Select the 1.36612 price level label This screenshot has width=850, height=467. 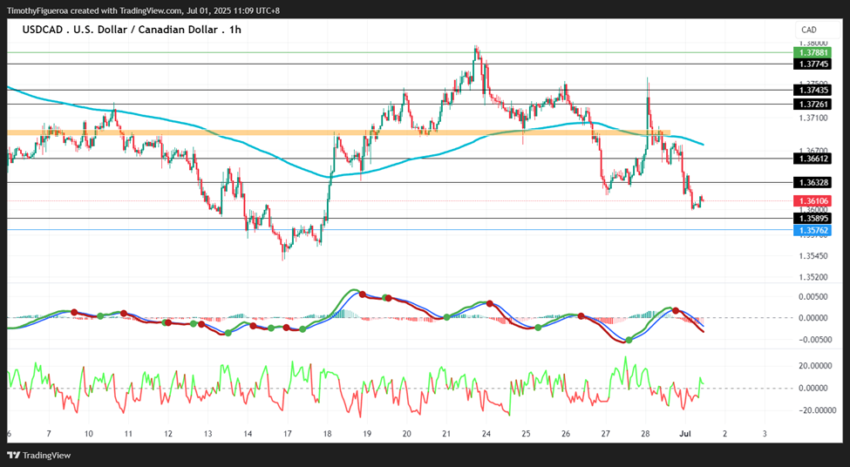[812, 159]
